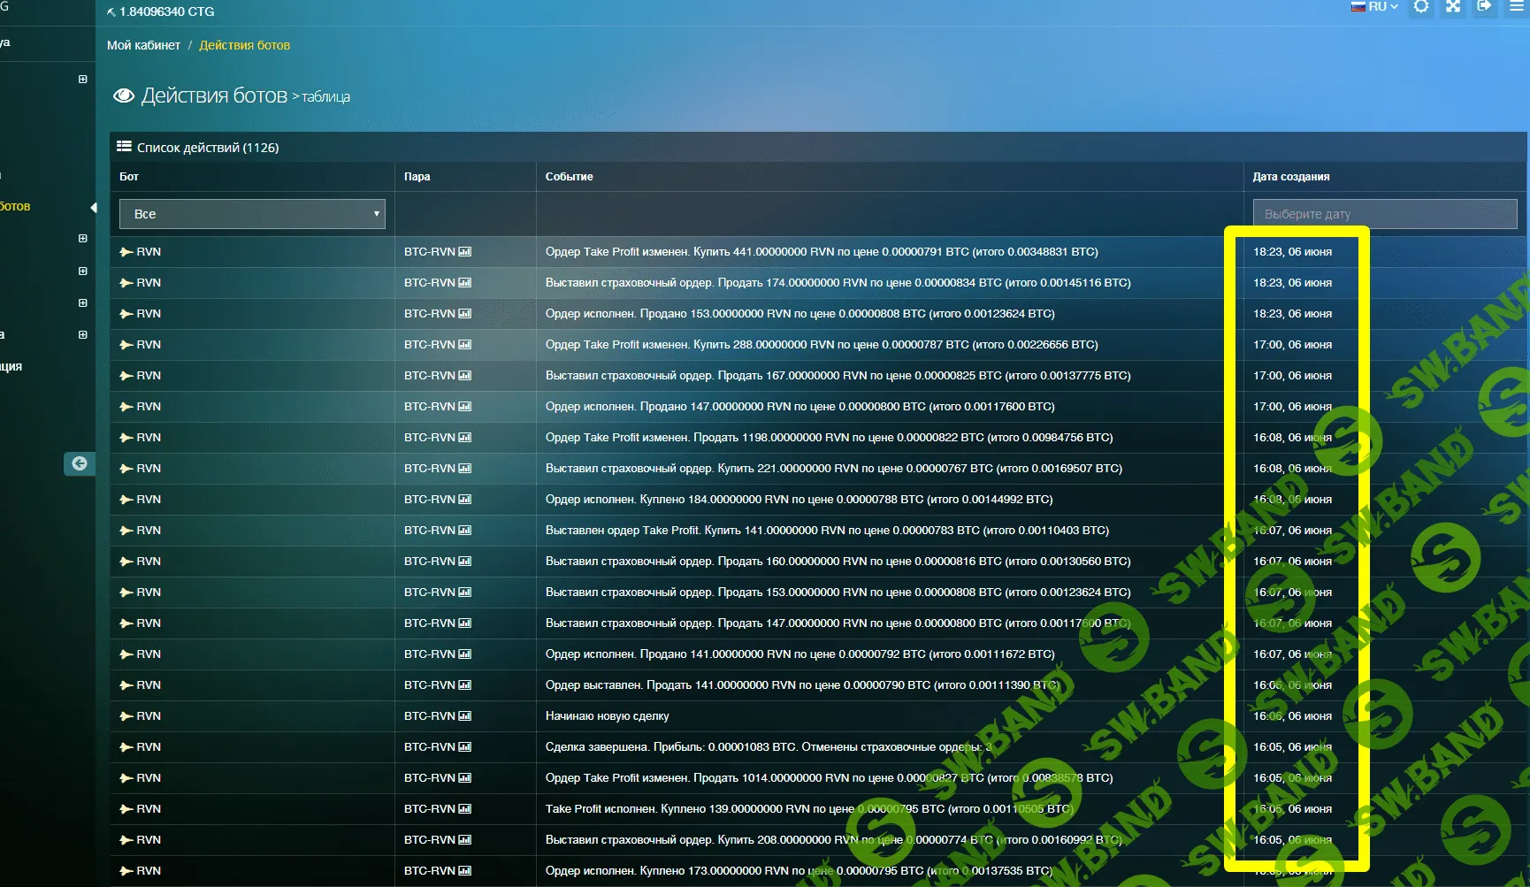Go to Мой кабинет breadcrumb link

coord(143,45)
